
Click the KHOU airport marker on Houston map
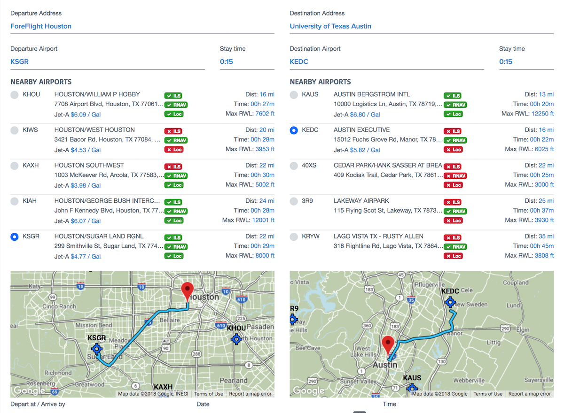[x=236, y=339]
